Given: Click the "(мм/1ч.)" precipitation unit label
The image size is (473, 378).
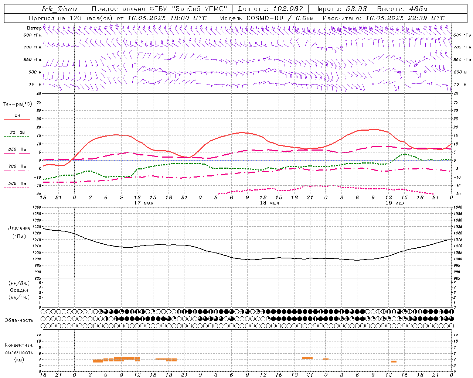Looking at the screenshot, I should pos(19,297).
